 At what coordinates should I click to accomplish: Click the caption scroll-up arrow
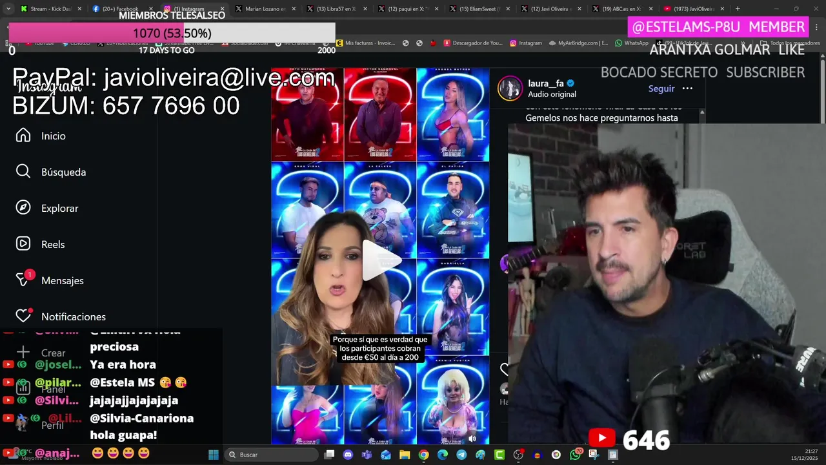(x=702, y=112)
